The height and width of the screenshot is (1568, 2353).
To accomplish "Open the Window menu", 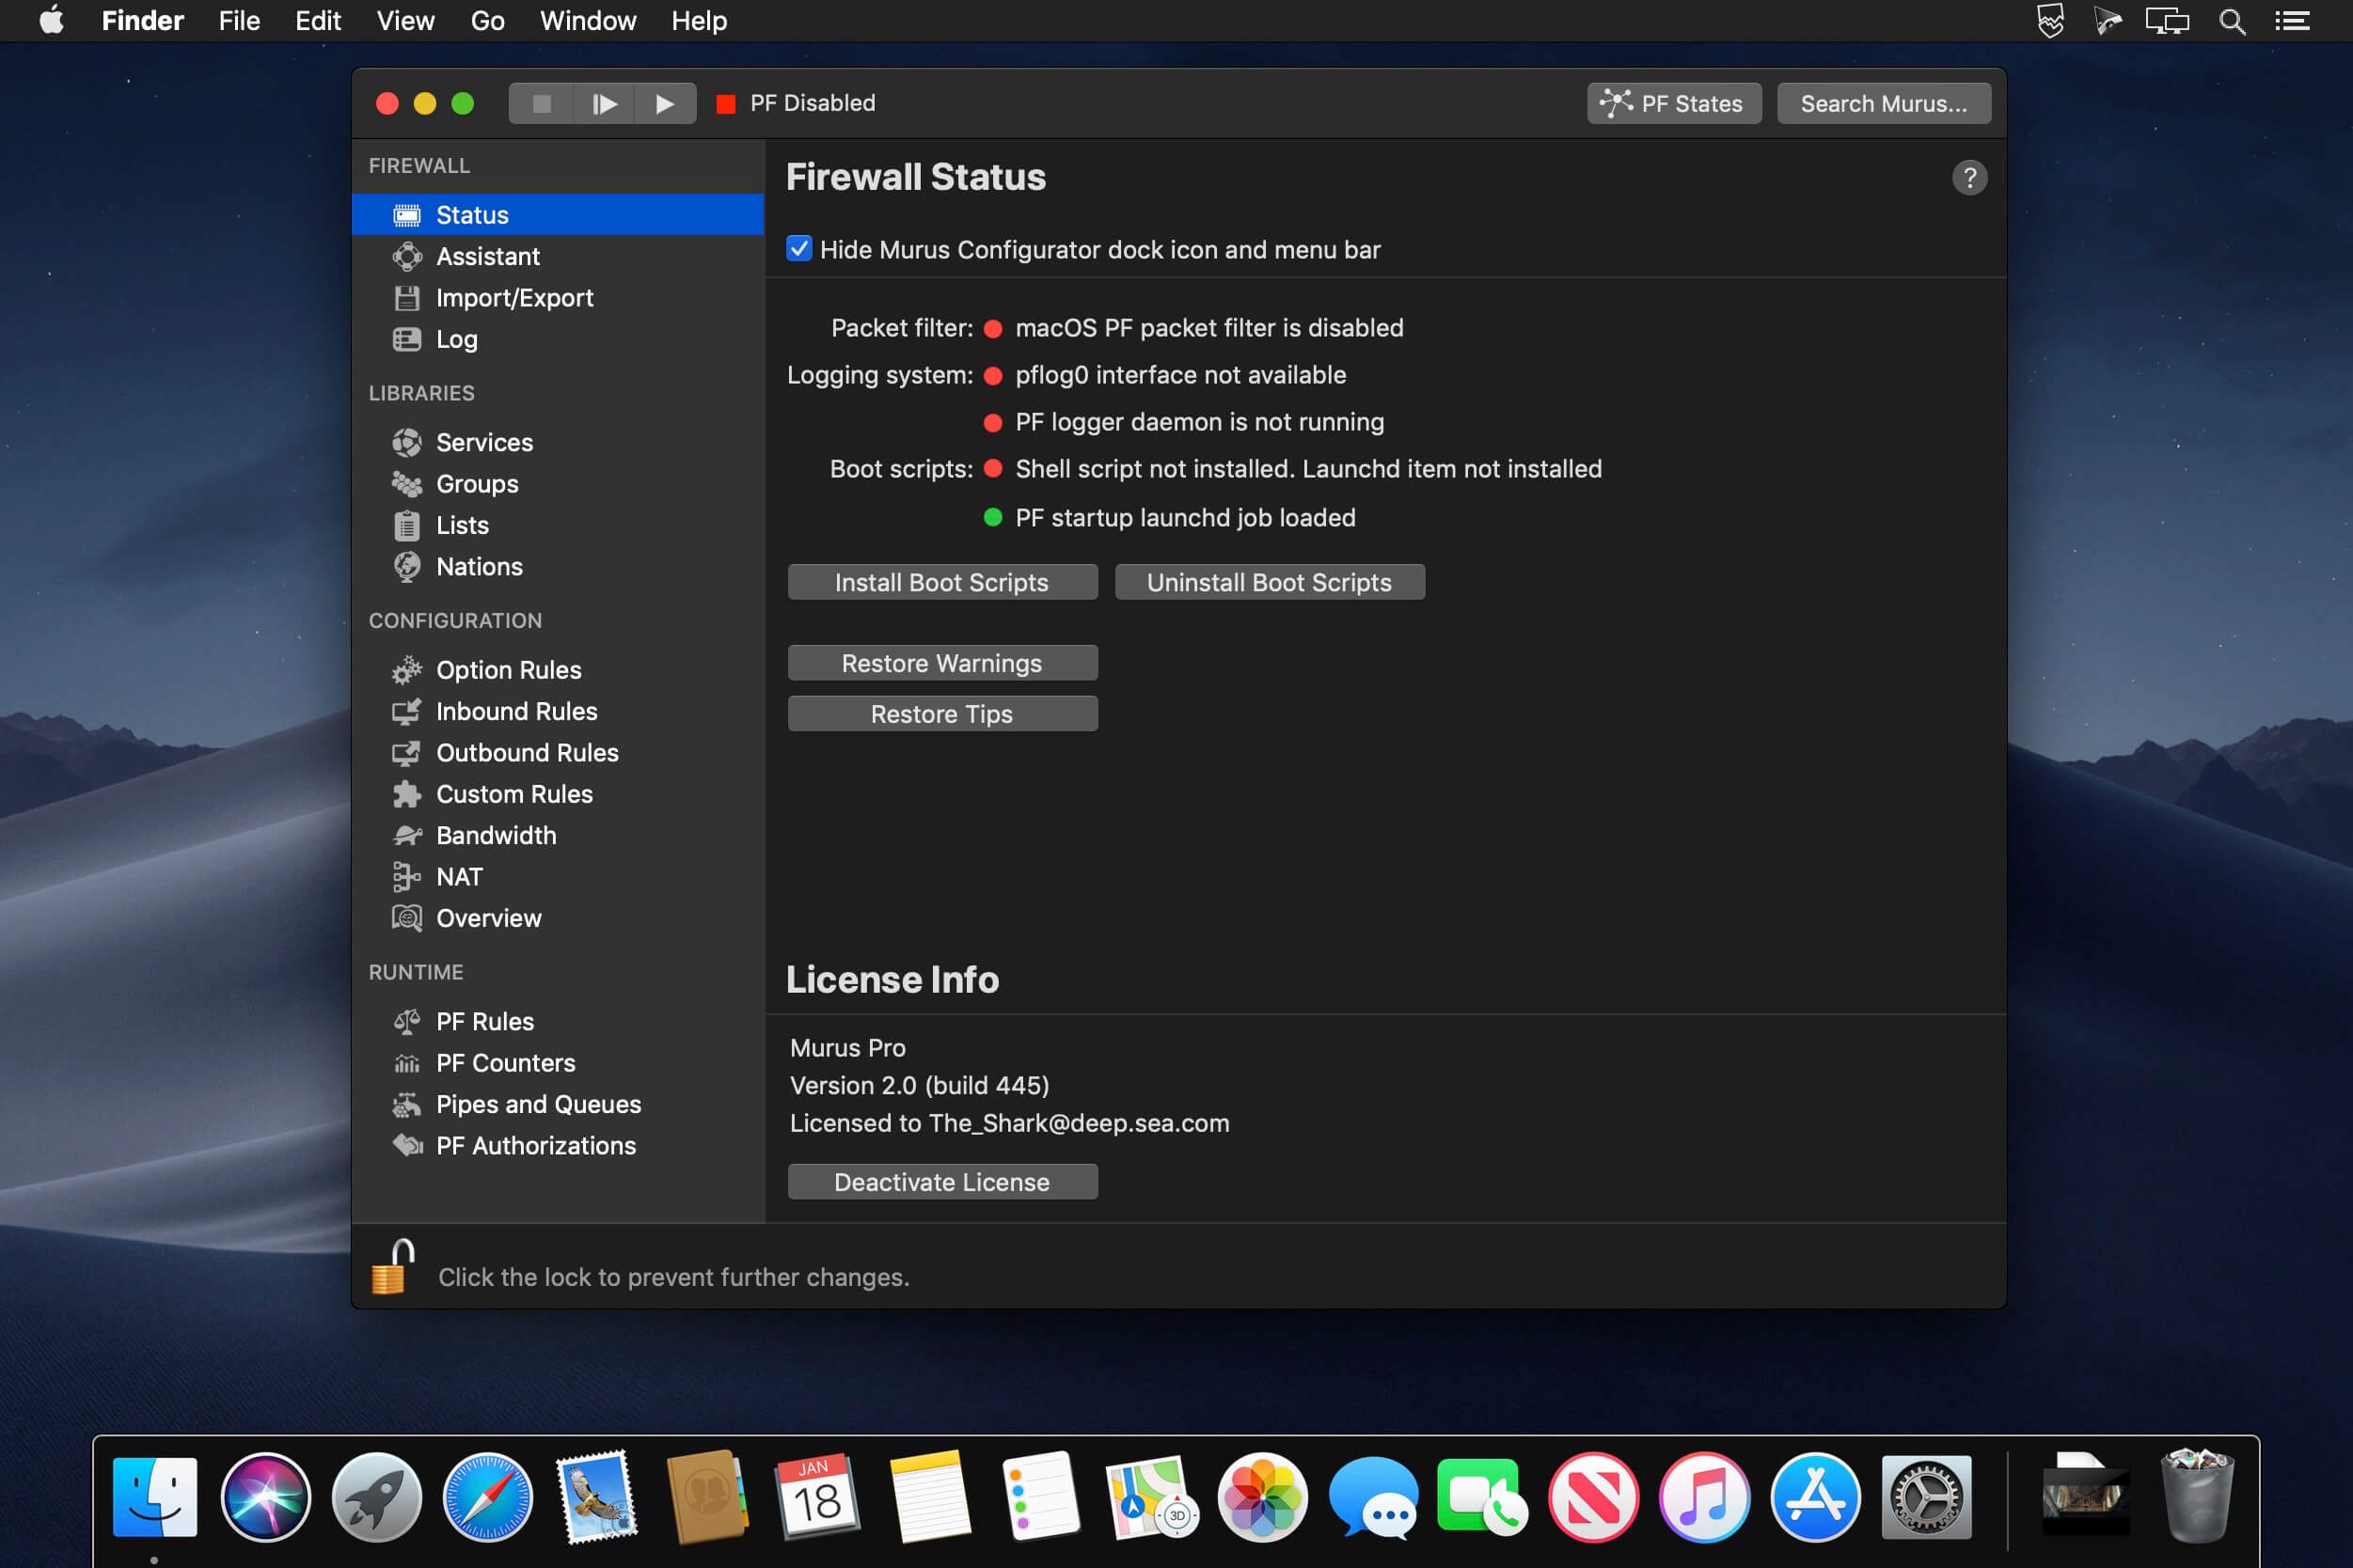I will [587, 21].
